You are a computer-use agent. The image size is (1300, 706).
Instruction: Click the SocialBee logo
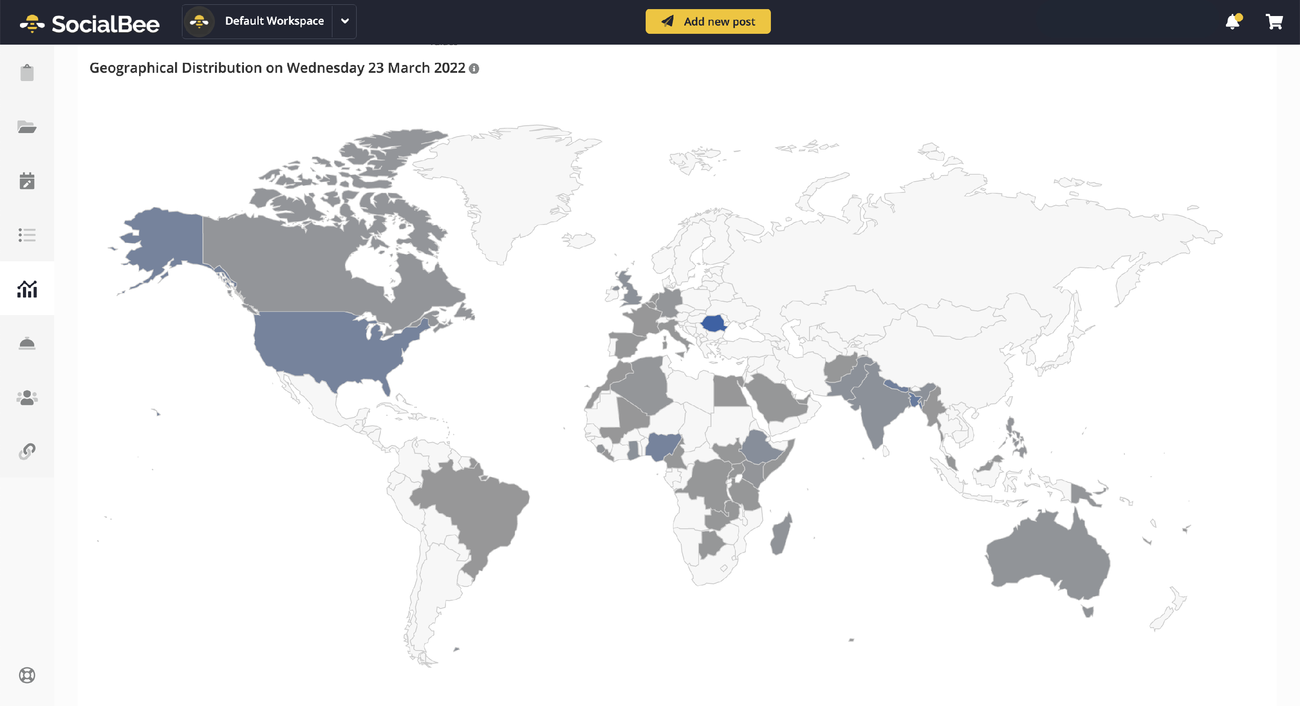(89, 23)
